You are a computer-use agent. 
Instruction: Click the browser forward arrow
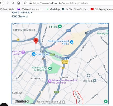point(7,3)
